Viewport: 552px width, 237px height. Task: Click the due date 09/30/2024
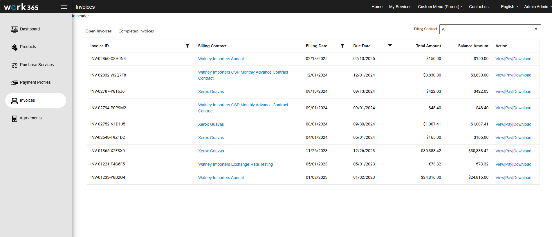(x=364, y=124)
